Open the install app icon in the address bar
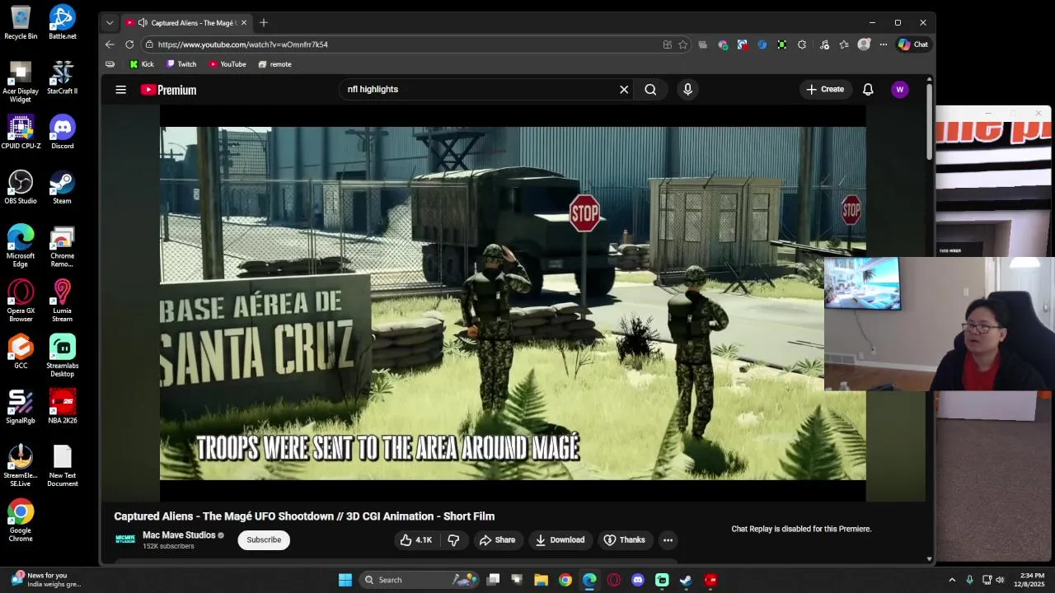1055x593 pixels. [x=668, y=44]
